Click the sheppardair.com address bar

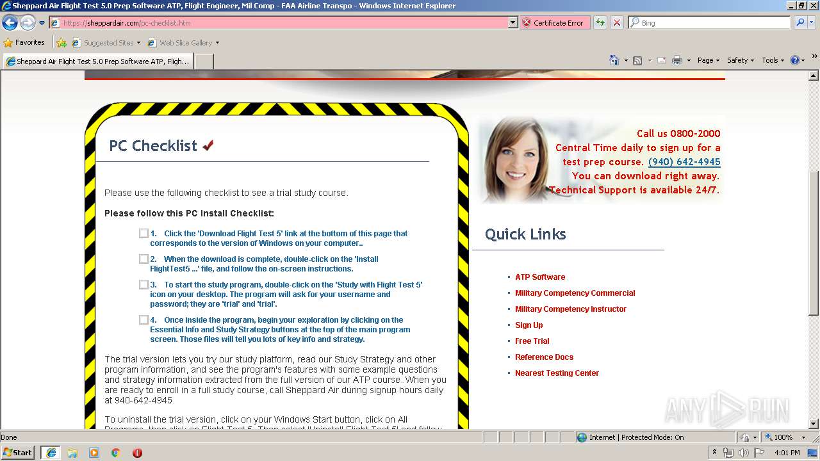pyautogui.click(x=279, y=23)
